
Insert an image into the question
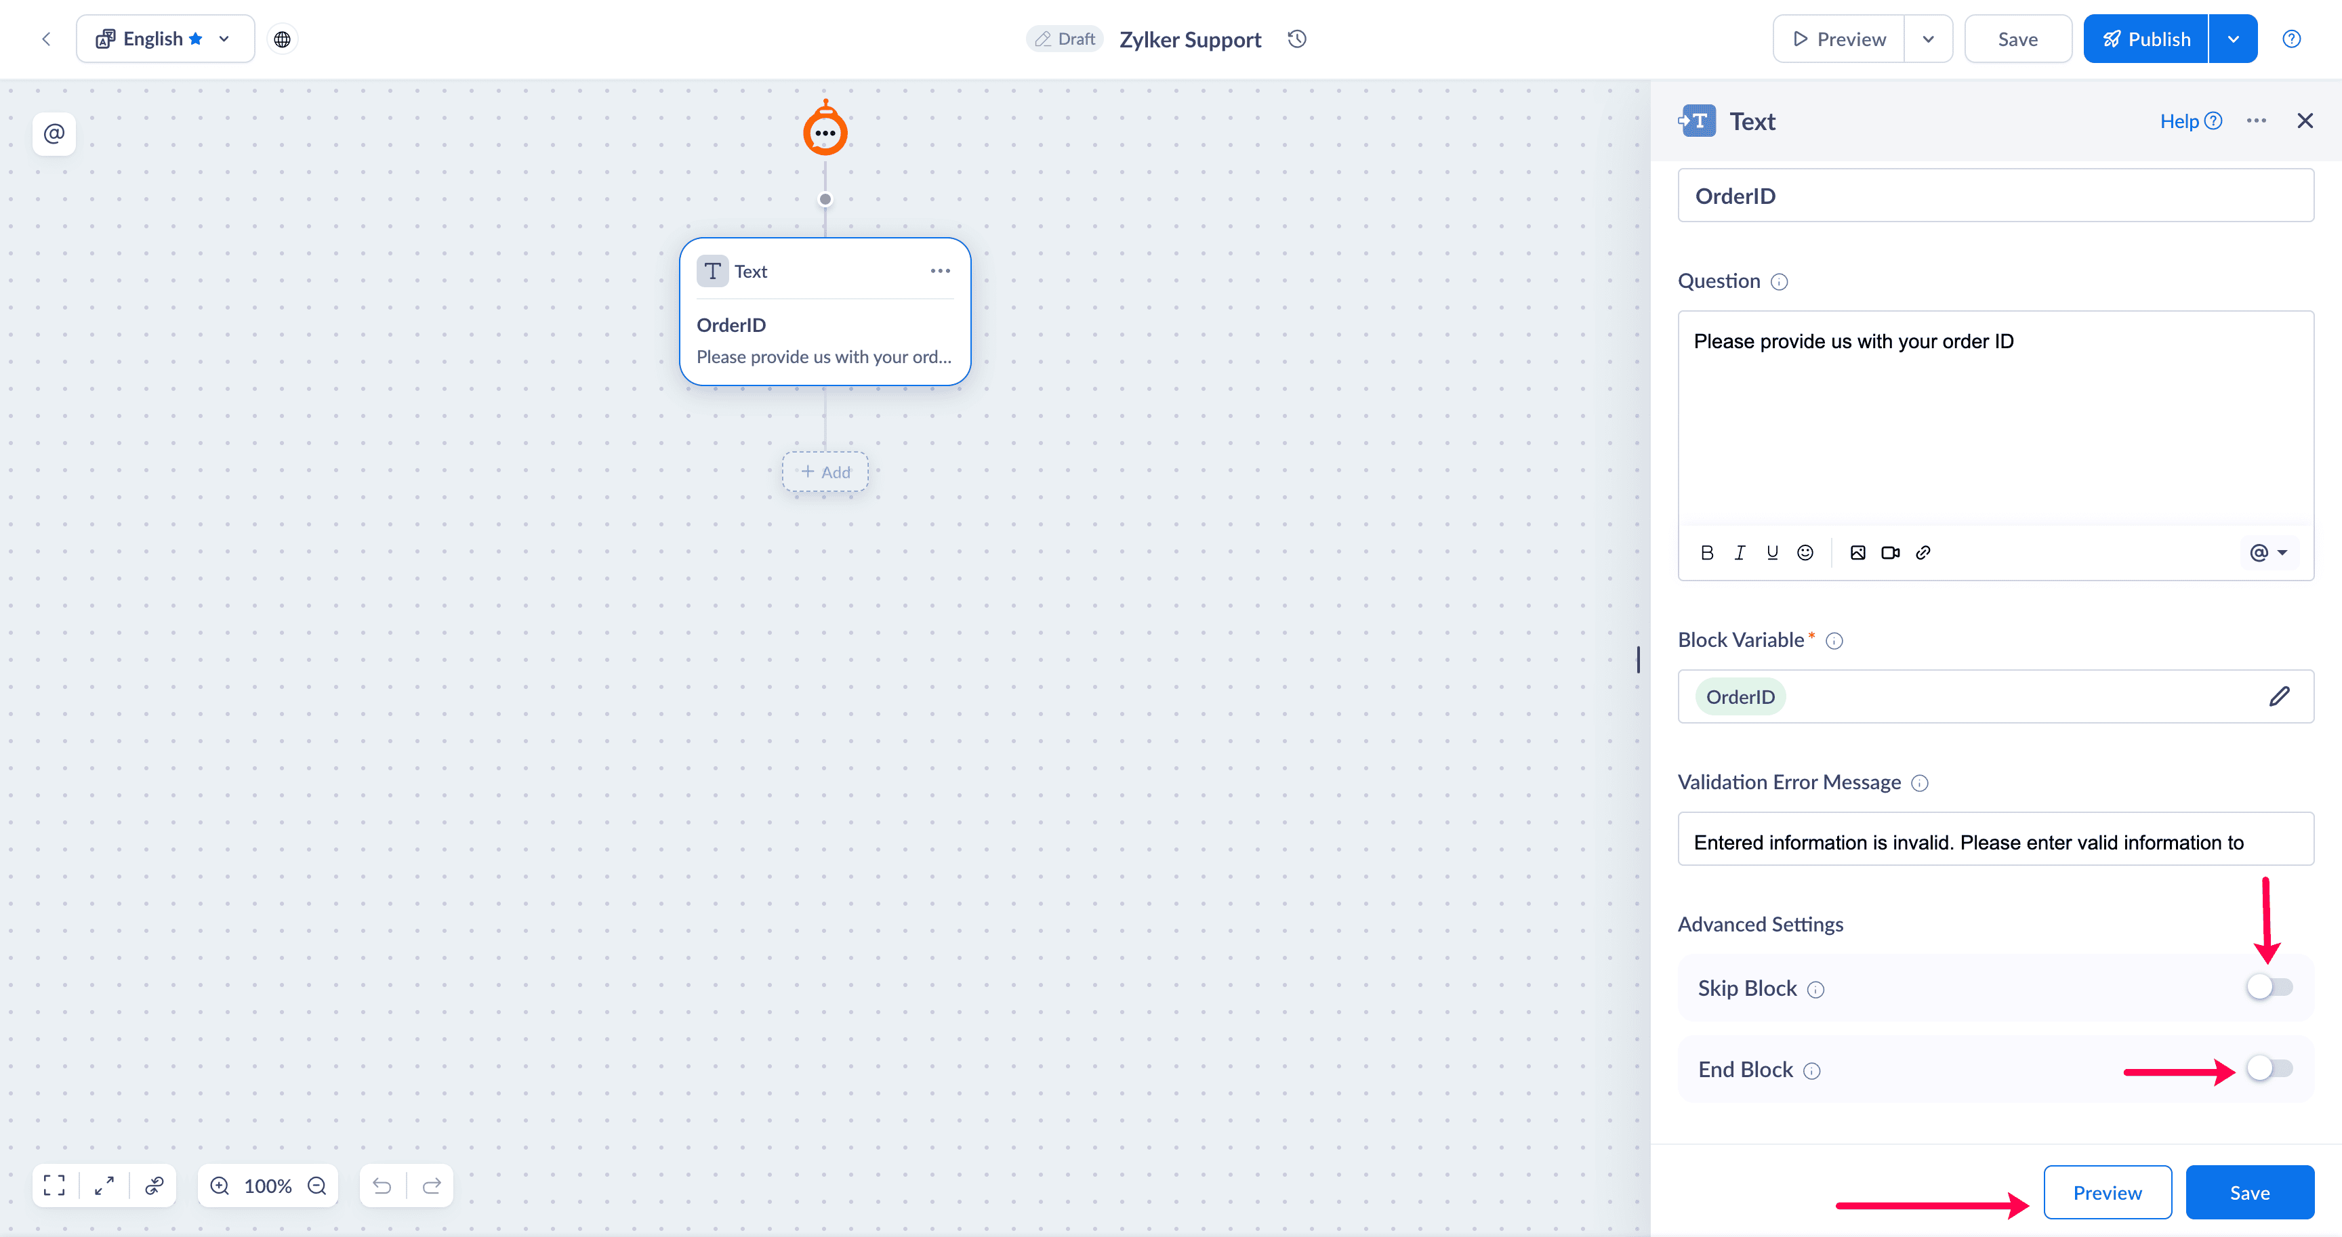click(1857, 553)
